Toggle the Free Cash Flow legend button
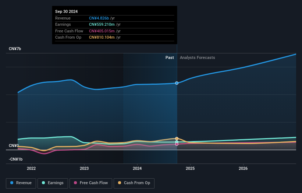Image resolution: width=302 pixels, height=193 pixels. point(91,183)
